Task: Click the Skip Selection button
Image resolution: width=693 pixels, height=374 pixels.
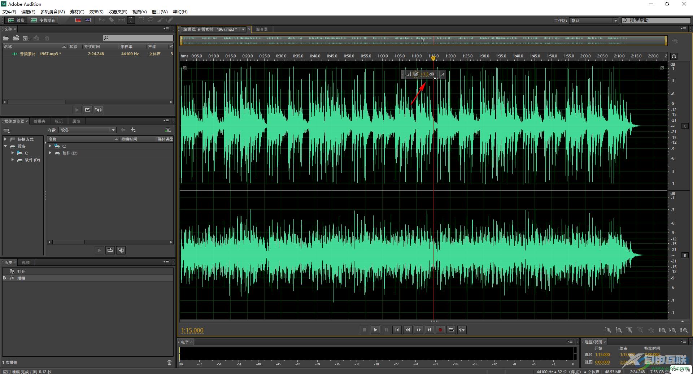Action: click(462, 330)
